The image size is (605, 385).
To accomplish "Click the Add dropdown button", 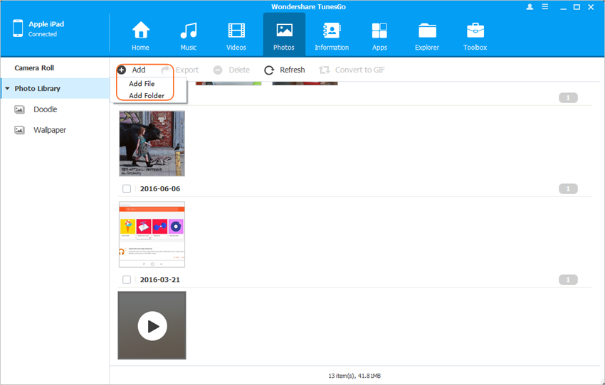I will click(132, 70).
